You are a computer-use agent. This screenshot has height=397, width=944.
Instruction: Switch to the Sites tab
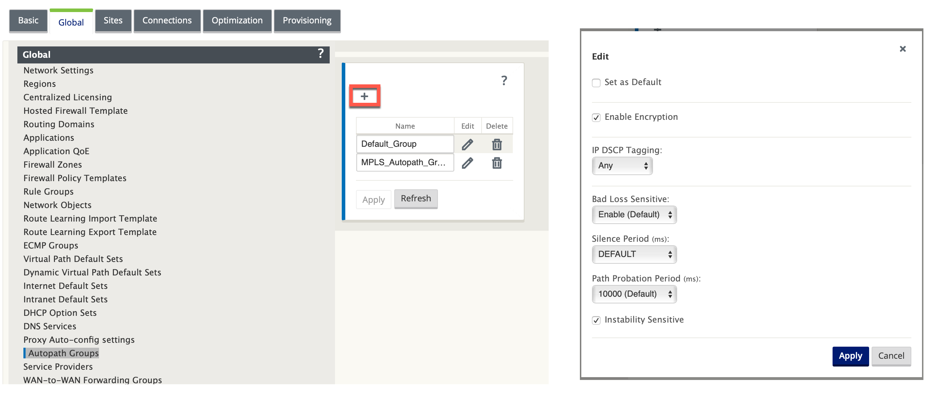pyautogui.click(x=113, y=21)
